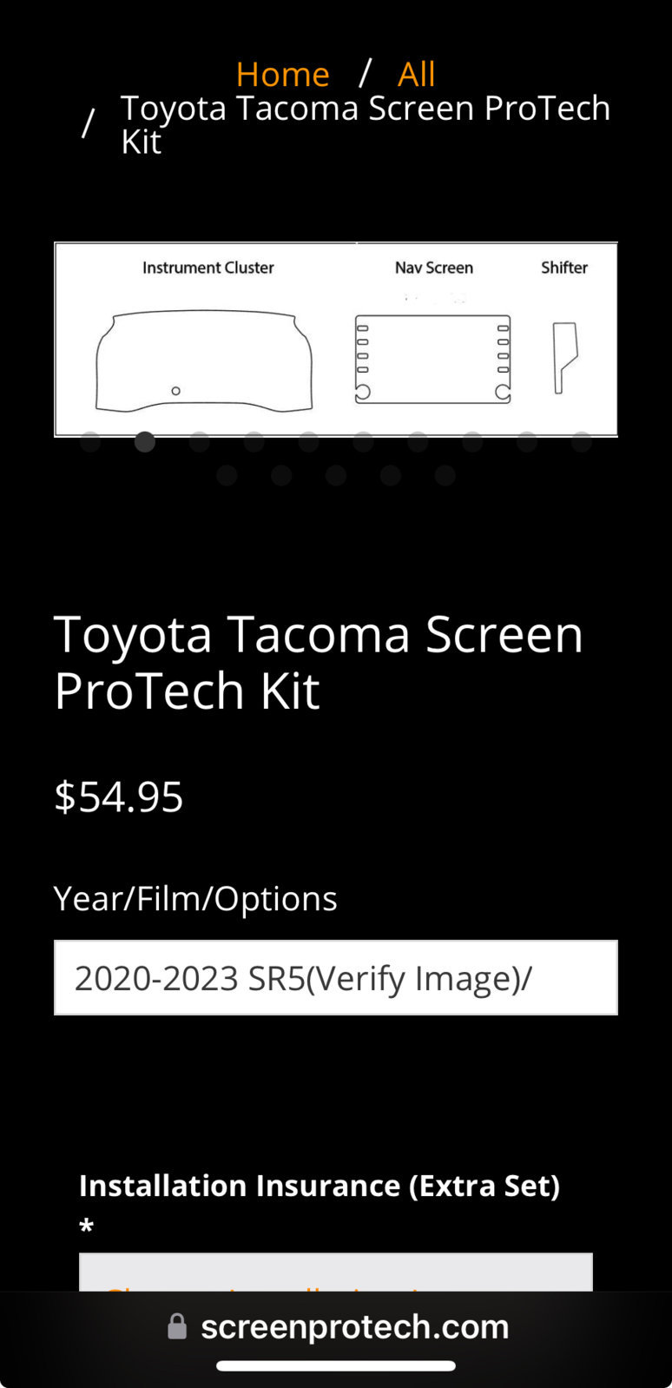Select the screenprotech.com address bar
This screenshot has width=672, height=1388.
click(336, 1326)
